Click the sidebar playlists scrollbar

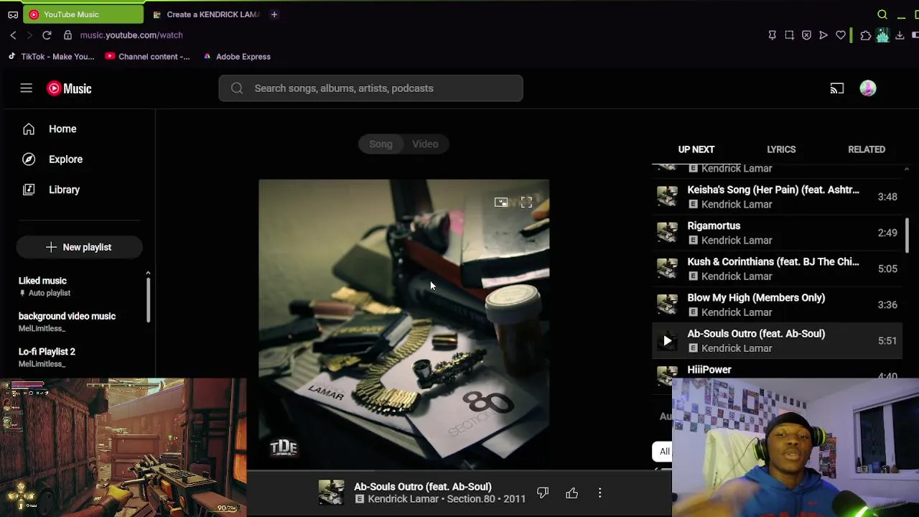[x=148, y=299]
